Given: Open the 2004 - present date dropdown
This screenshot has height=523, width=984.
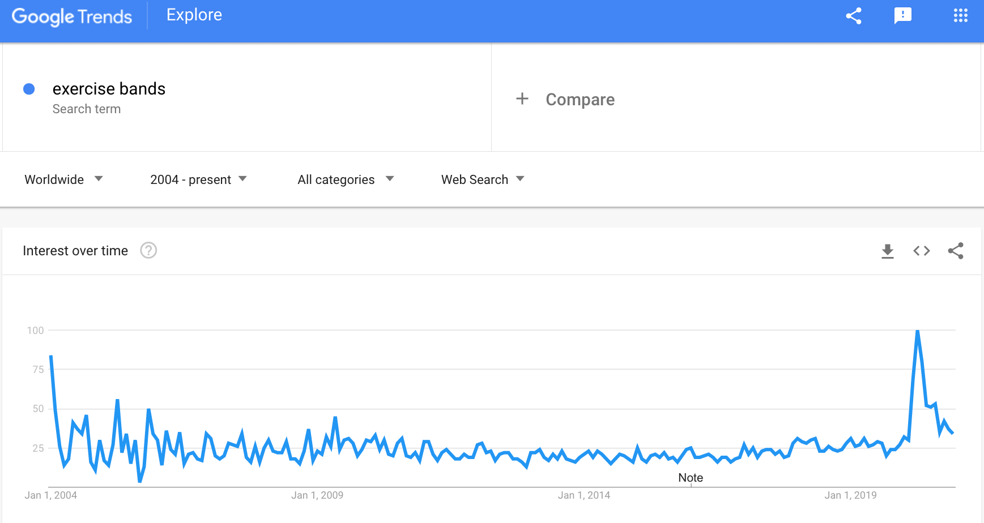Looking at the screenshot, I should tap(198, 179).
